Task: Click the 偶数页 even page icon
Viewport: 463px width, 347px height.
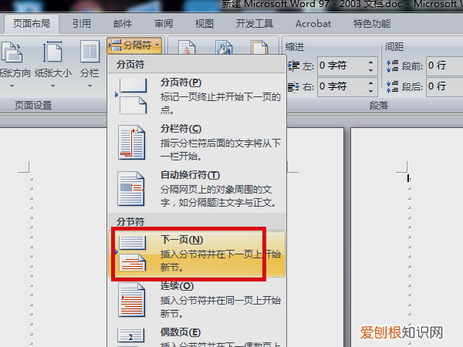Action: click(x=131, y=337)
